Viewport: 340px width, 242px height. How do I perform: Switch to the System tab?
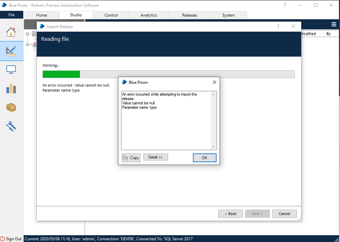point(228,15)
